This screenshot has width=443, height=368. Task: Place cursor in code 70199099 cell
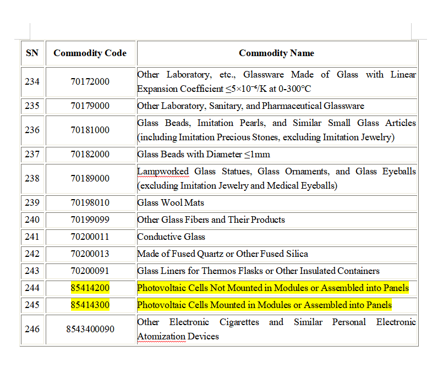point(90,219)
